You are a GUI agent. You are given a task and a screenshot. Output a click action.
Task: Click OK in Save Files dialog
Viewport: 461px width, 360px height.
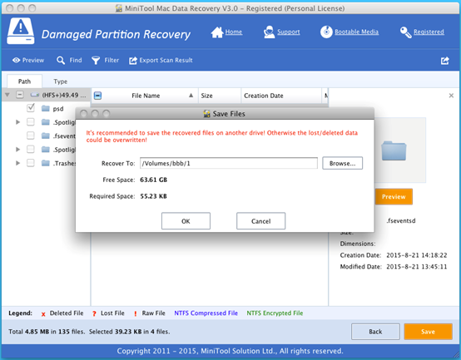pos(186,221)
